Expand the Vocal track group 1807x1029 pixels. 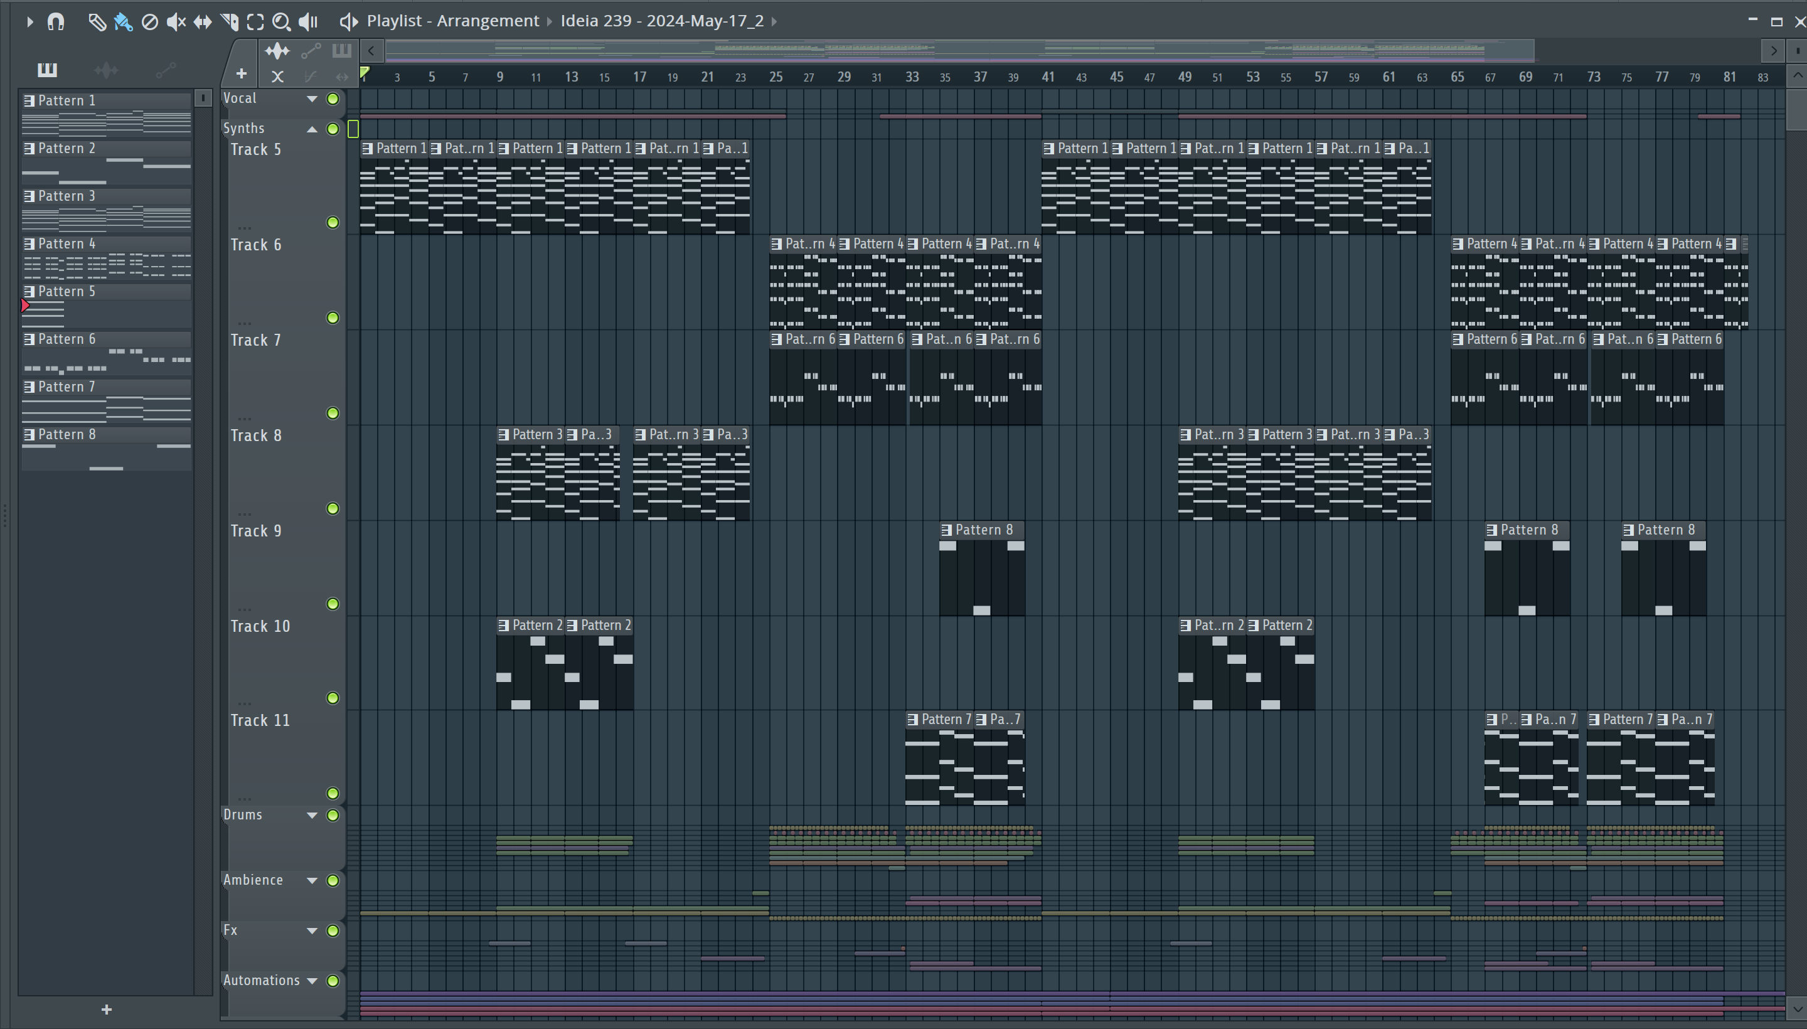coord(312,99)
